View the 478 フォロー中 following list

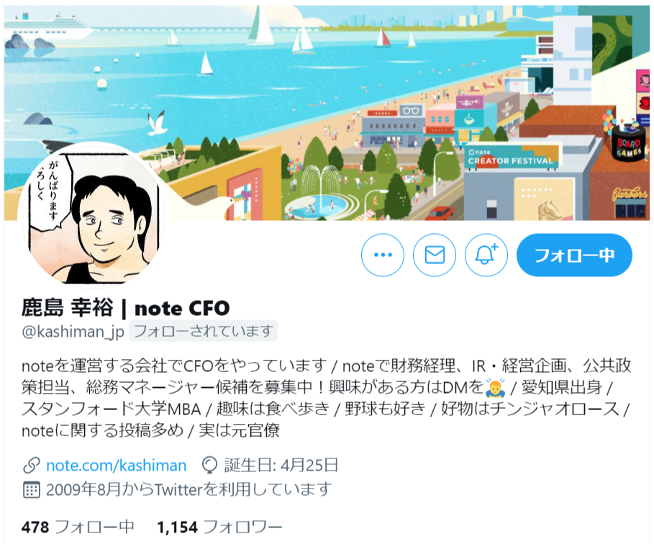click(78, 527)
